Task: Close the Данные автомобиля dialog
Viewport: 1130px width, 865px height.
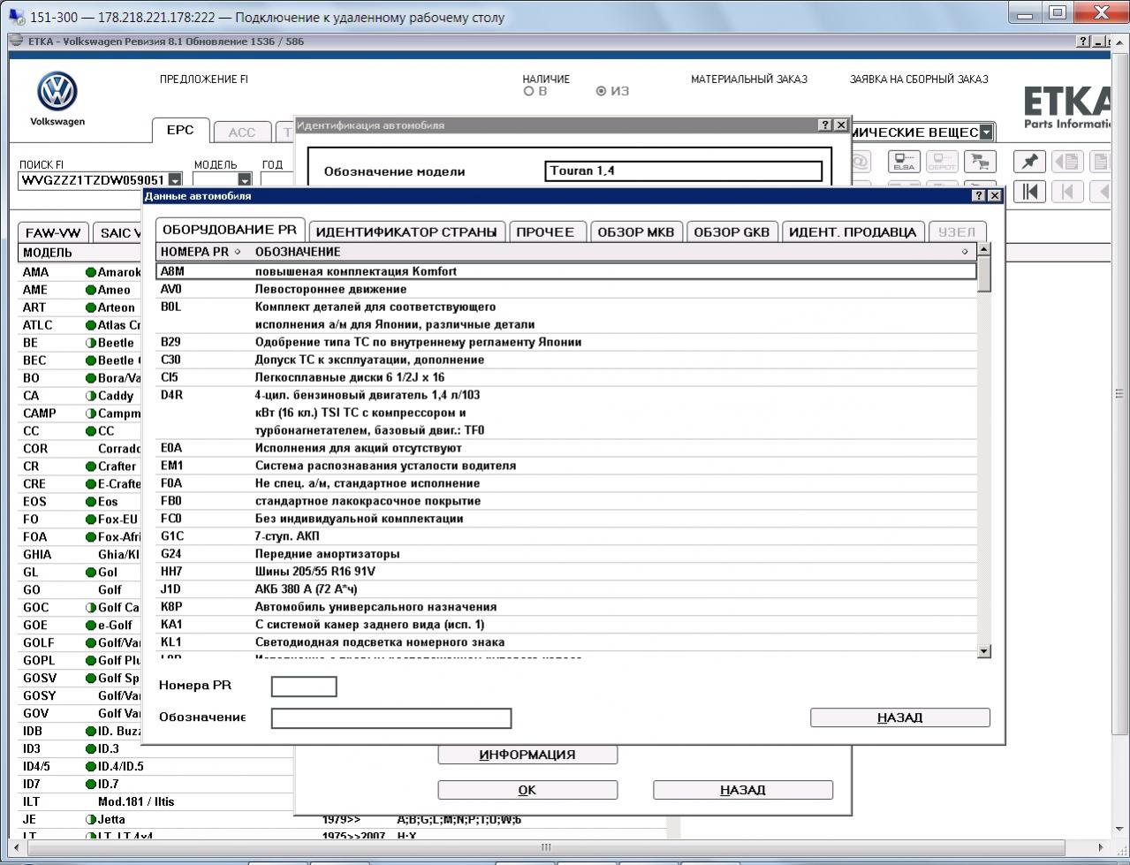Action: click(x=995, y=195)
